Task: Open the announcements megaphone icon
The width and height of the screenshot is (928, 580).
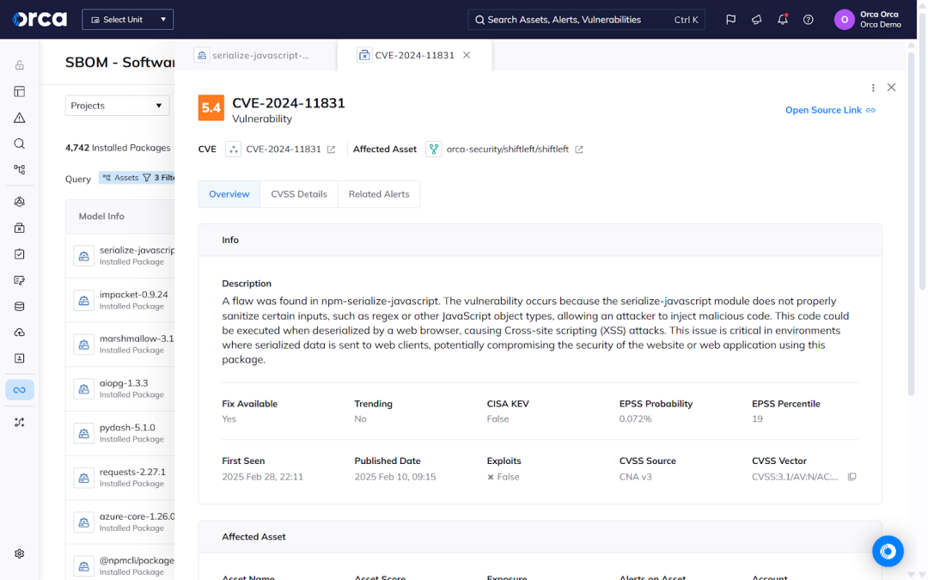Action: 756,20
